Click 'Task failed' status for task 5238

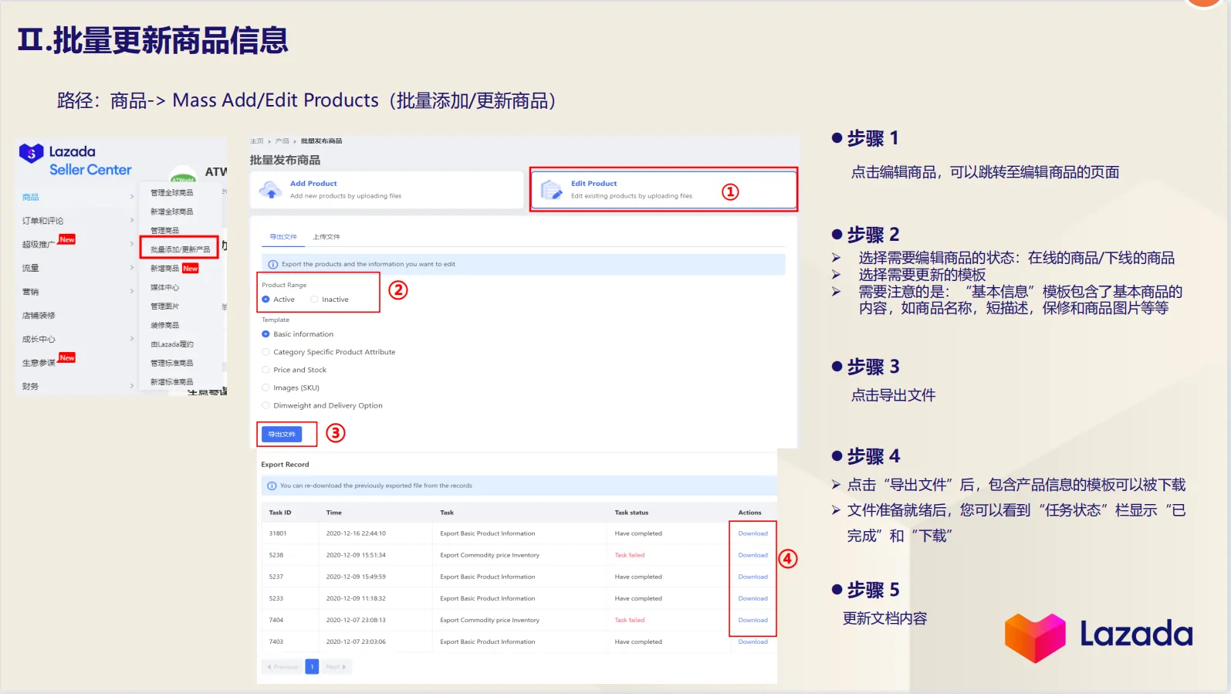629,555
